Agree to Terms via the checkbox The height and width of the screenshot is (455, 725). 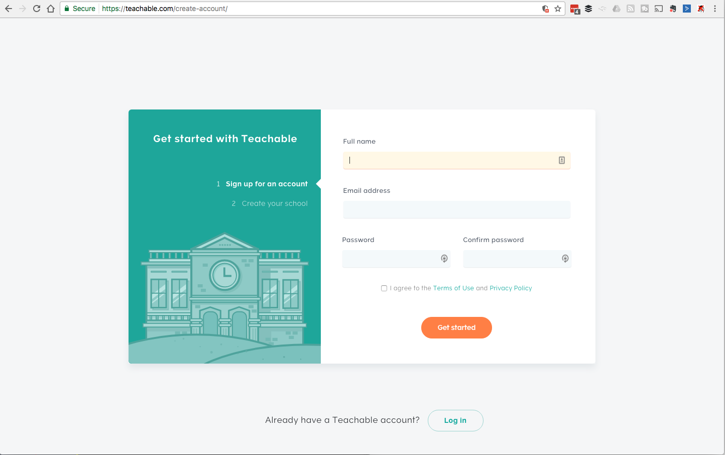pos(384,288)
